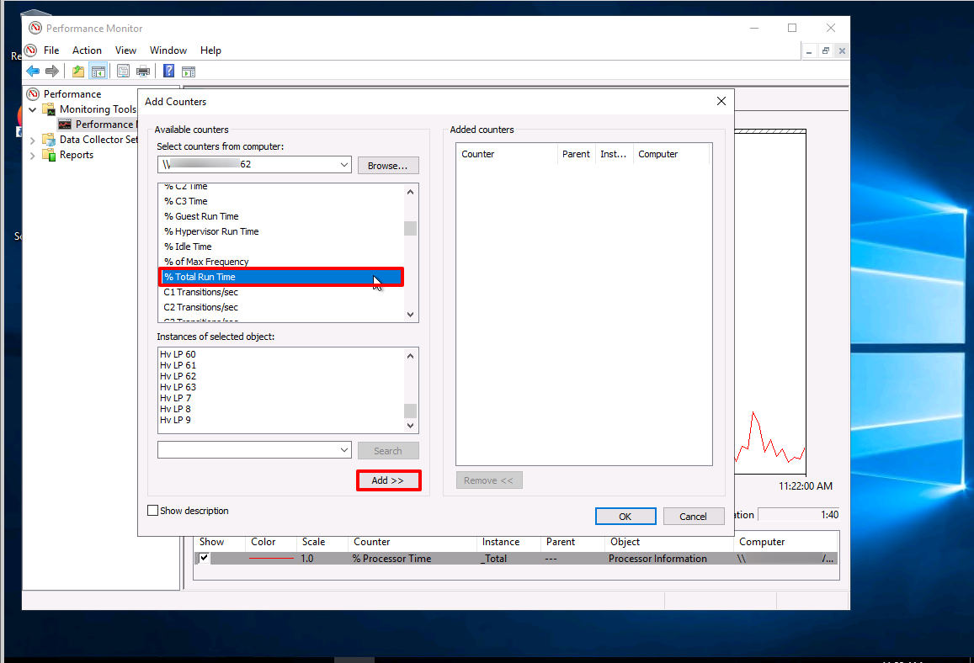Open the Window menu
The width and height of the screenshot is (974, 663).
click(x=168, y=50)
